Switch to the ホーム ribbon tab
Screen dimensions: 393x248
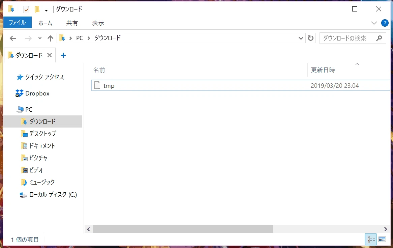pos(46,23)
